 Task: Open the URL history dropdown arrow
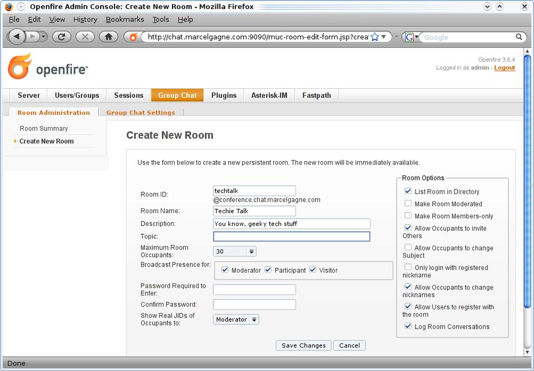pos(384,37)
